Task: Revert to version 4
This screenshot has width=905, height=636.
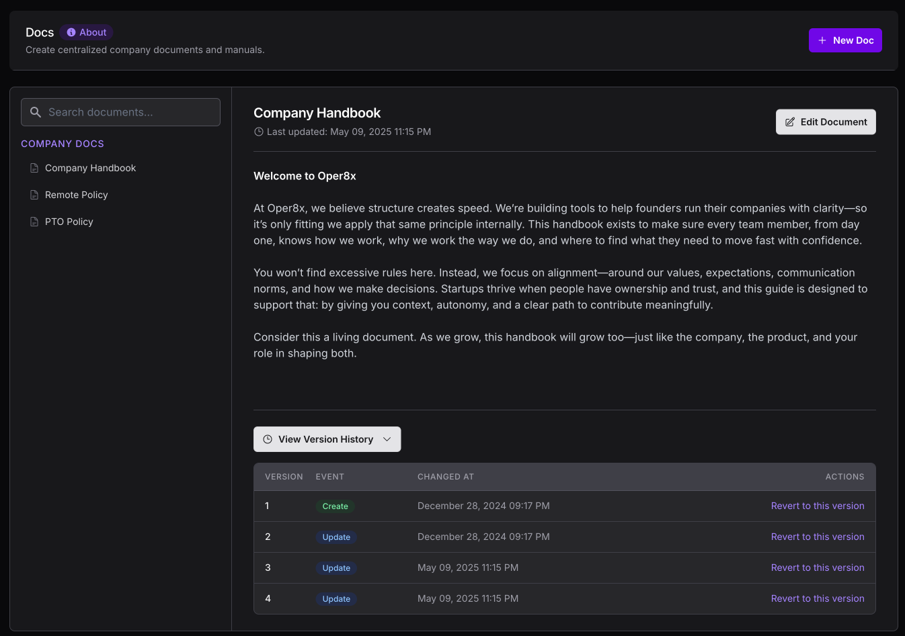Action: point(818,598)
